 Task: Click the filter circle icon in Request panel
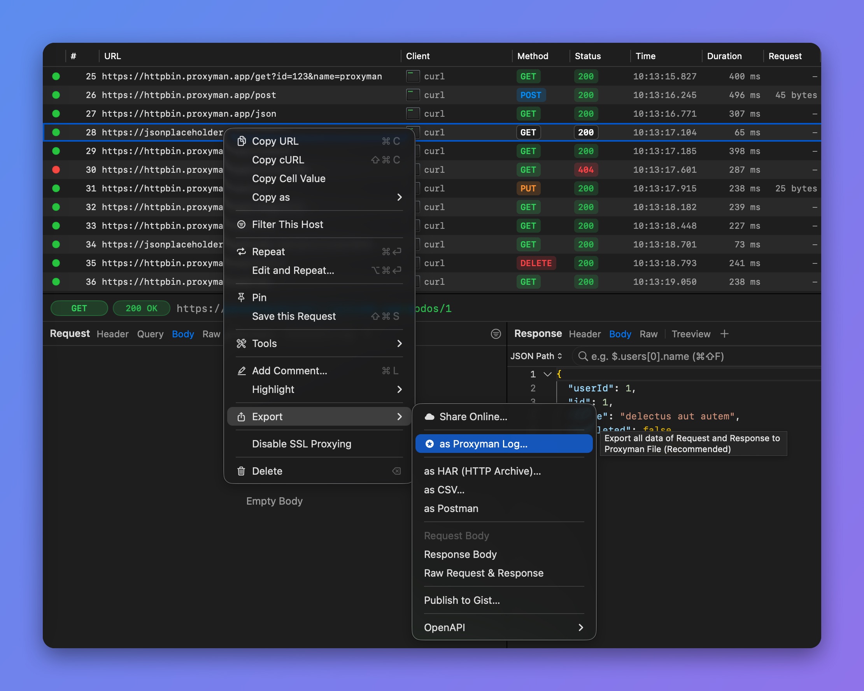(x=496, y=334)
